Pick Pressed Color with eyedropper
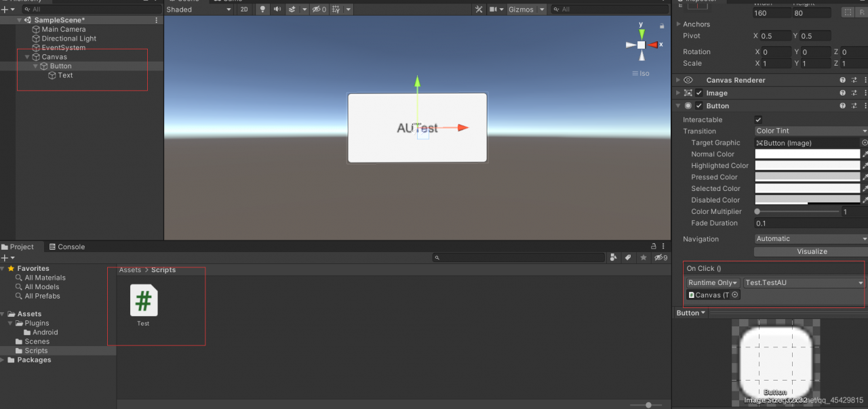Screen dimensions: 868x409 point(865,177)
